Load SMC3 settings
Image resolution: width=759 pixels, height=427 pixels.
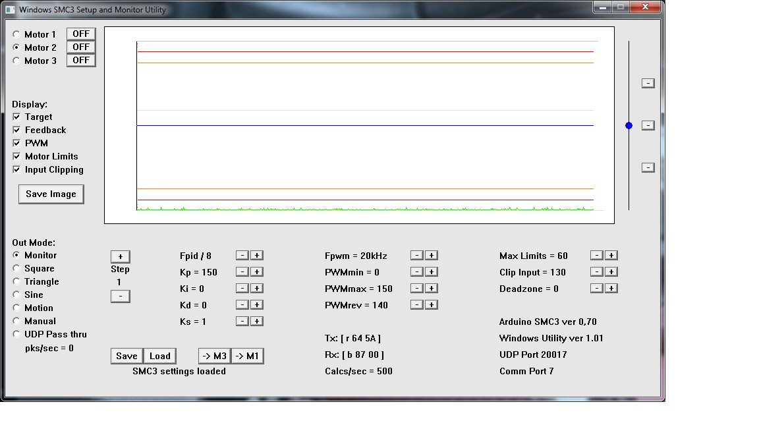coord(159,356)
